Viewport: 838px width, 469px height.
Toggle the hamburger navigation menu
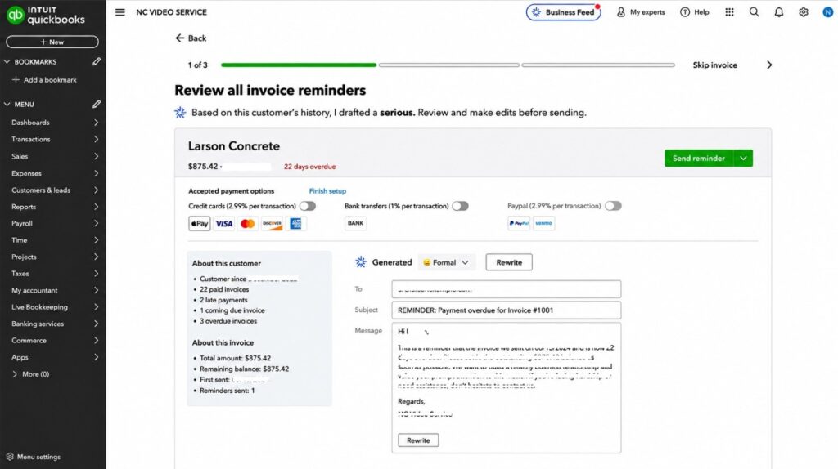[x=119, y=11]
